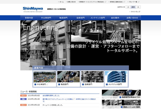
Task: Click the ニュース・新着情報 heading
Action: tap(28, 92)
